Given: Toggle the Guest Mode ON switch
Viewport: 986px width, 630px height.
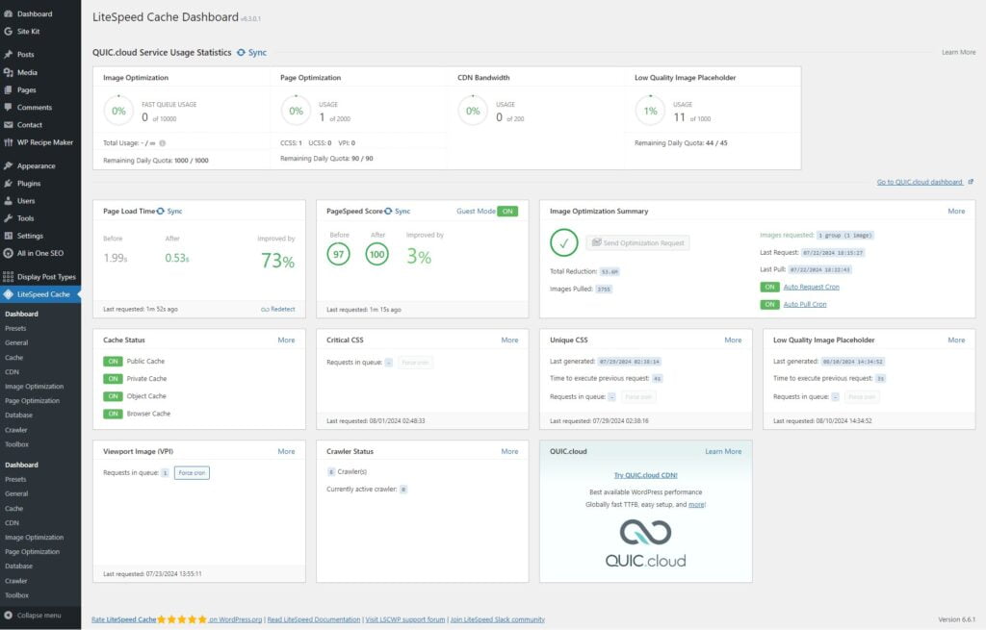Looking at the screenshot, I should [x=507, y=211].
